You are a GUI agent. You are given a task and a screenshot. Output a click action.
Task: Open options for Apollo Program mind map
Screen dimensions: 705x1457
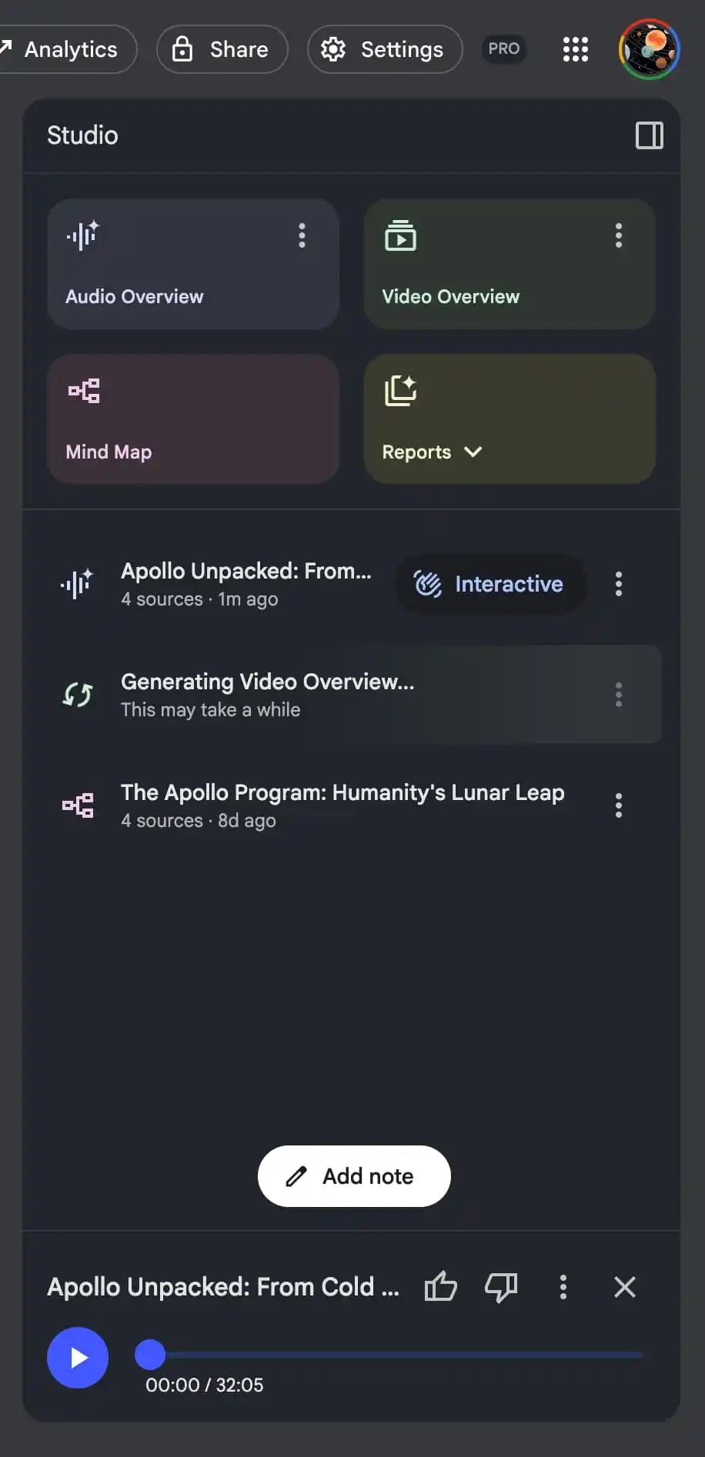[x=618, y=805]
